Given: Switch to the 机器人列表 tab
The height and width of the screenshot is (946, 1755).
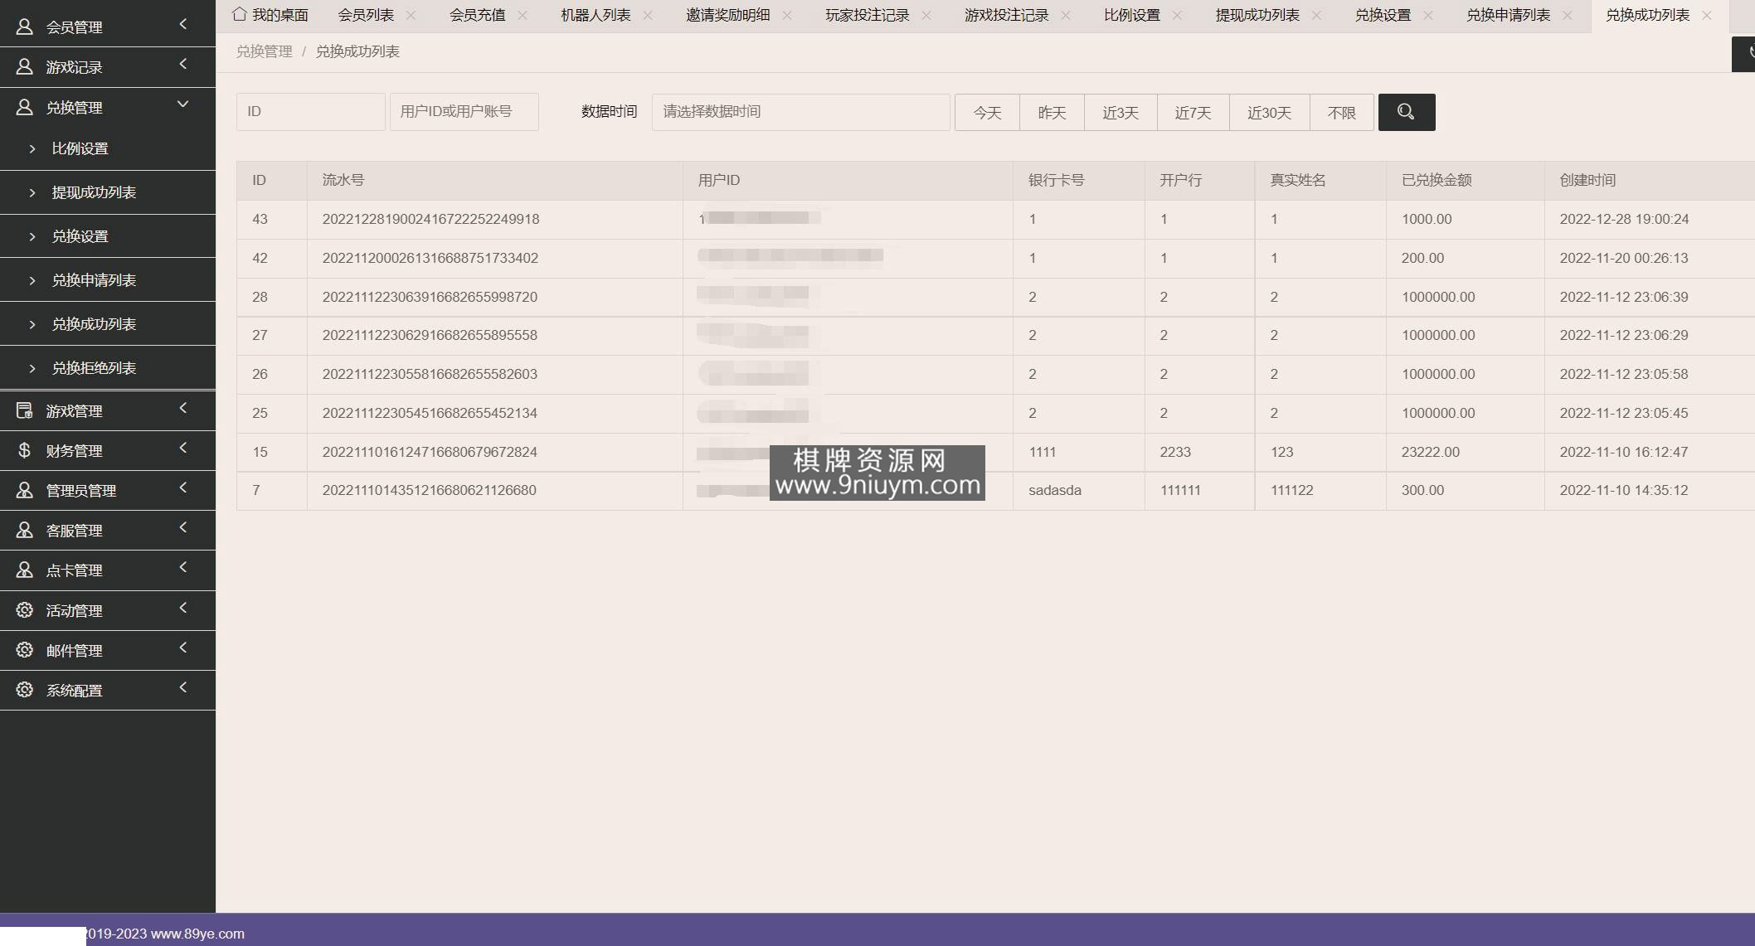Looking at the screenshot, I should [x=596, y=15].
